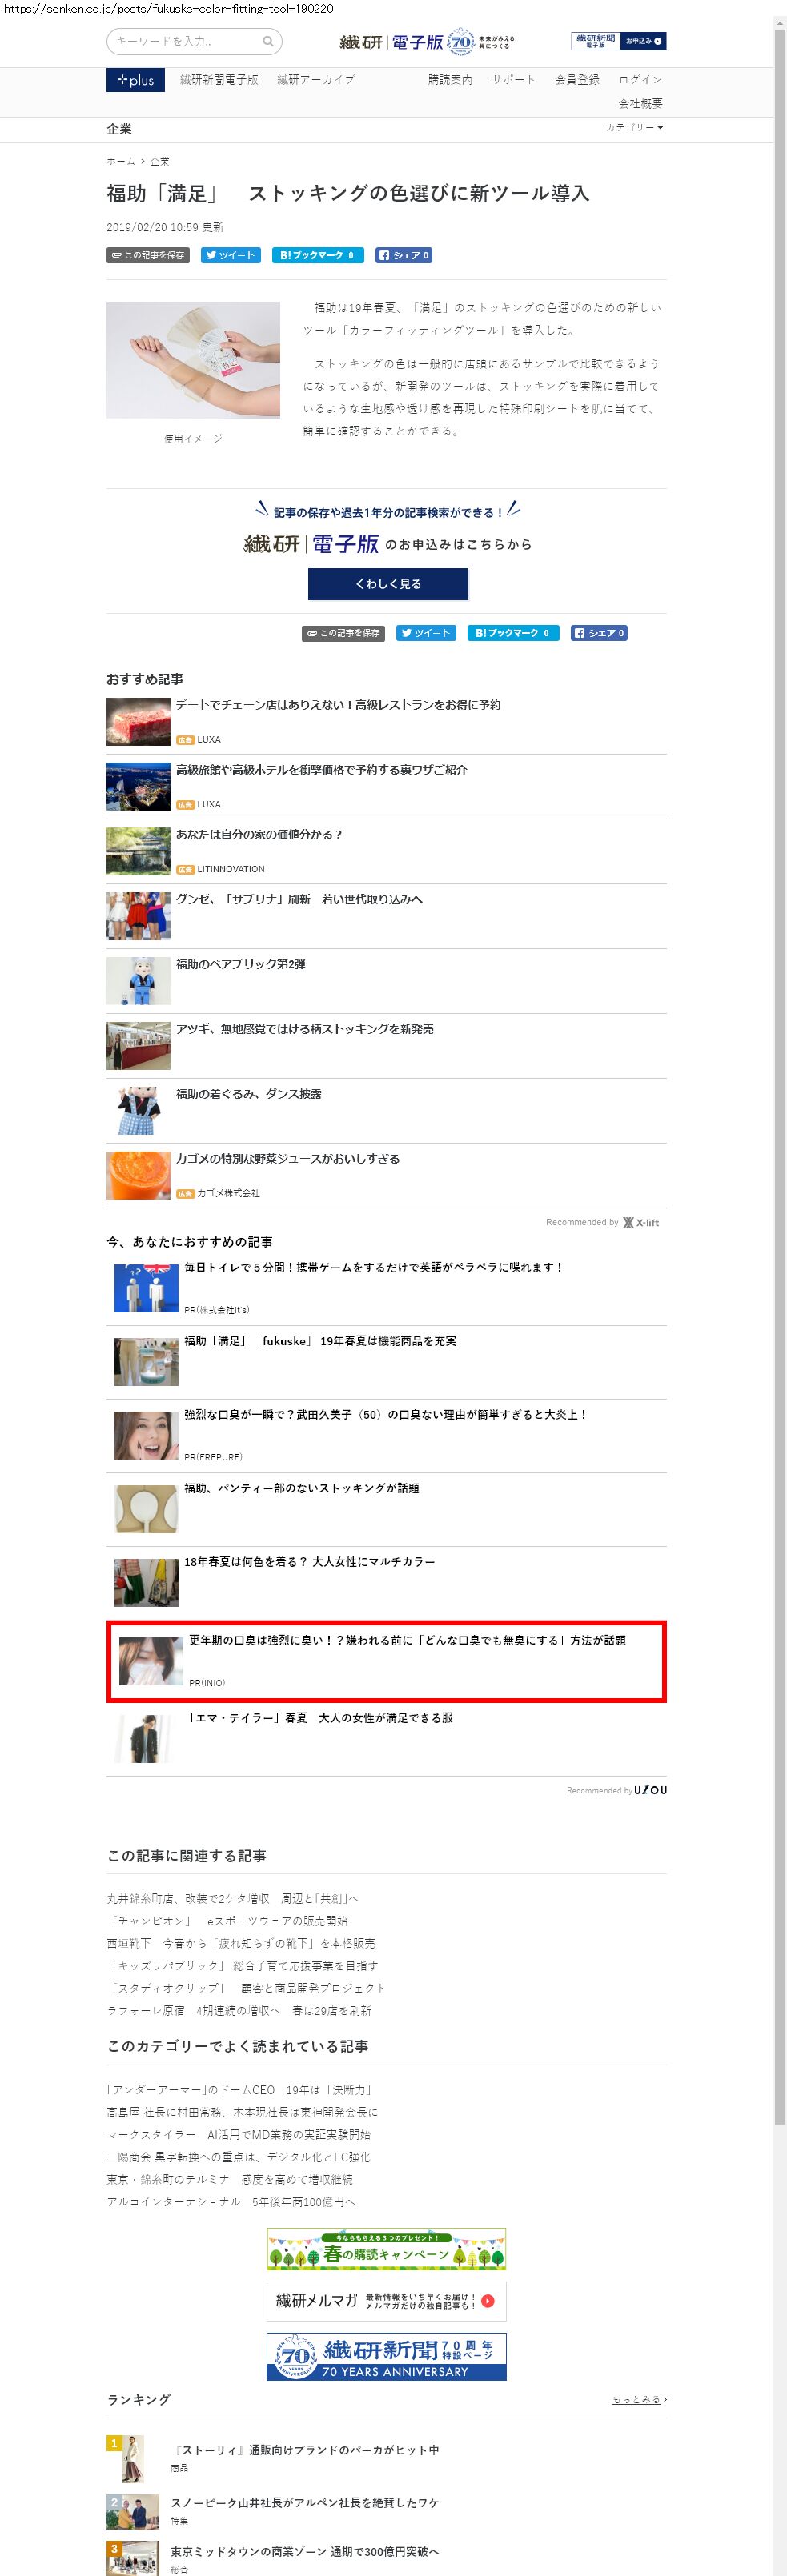Image resolution: width=787 pixels, height=2576 pixels.
Task: Click the keyword search input field
Action: tap(186, 42)
